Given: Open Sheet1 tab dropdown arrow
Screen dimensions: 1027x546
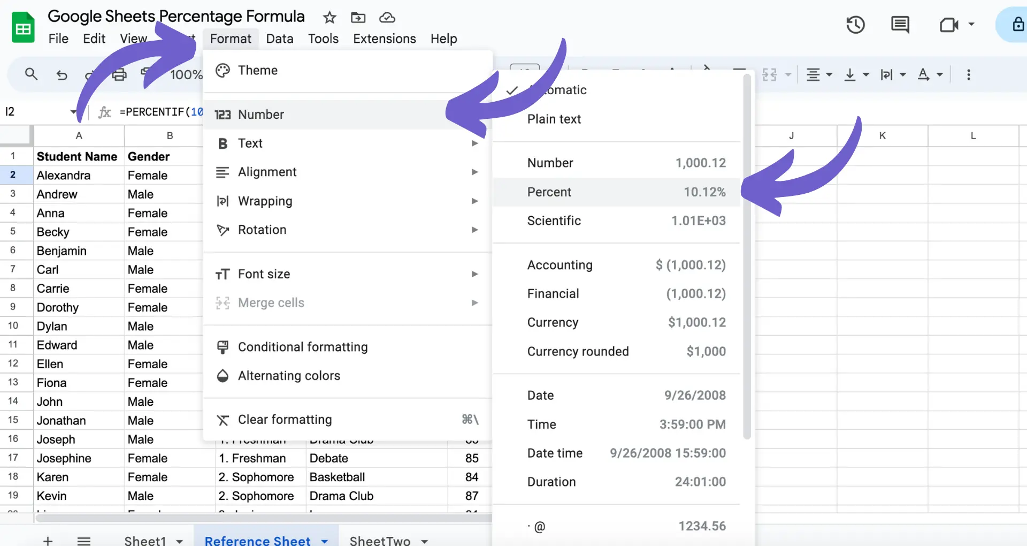Looking at the screenshot, I should click(180, 541).
